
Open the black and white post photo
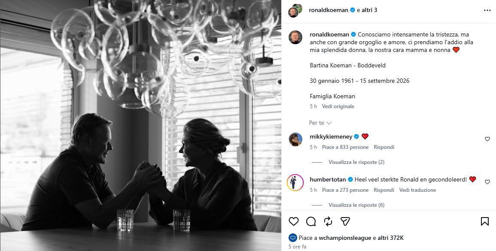point(140,125)
